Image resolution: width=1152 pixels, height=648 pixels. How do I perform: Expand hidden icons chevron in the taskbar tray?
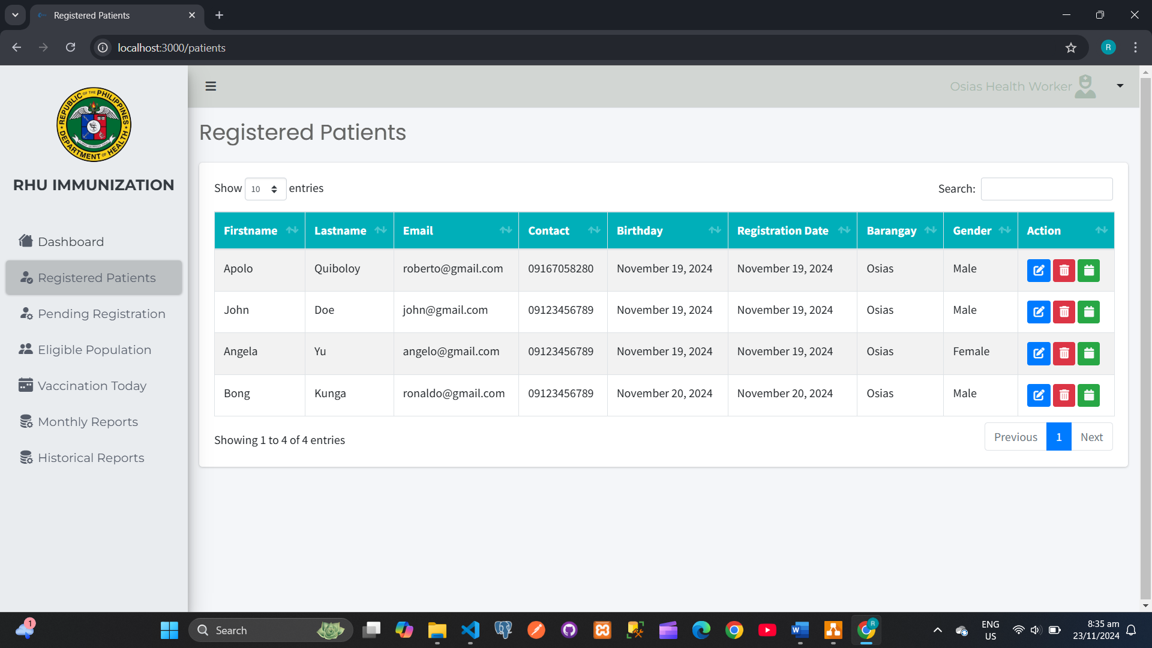pyautogui.click(x=937, y=630)
